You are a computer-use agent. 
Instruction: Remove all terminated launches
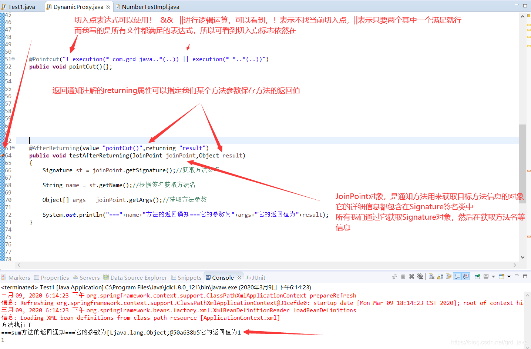point(420,276)
